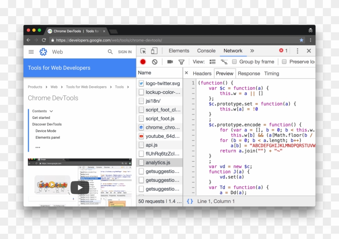The height and width of the screenshot is (239, 339).
Task: Open the Get started link
Action: click(41, 118)
